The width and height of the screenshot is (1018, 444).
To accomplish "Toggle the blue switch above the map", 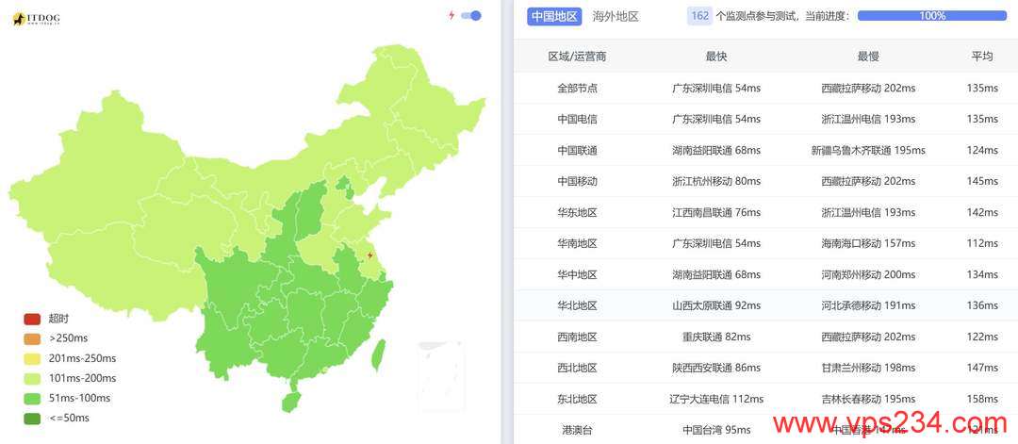I will click(471, 15).
